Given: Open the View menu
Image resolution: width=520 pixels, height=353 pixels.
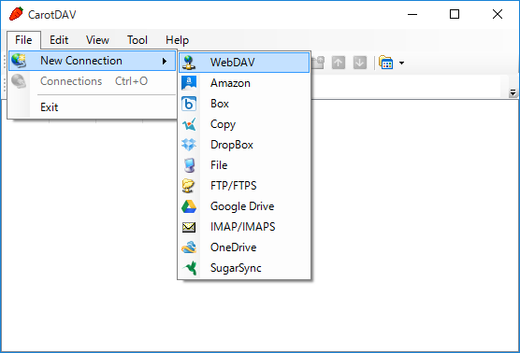Looking at the screenshot, I should (x=97, y=40).
